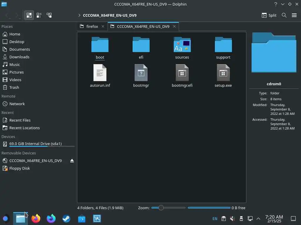Click the cdrom0 folder preview thumbnail
301x225 pixels.
(274, 52)
